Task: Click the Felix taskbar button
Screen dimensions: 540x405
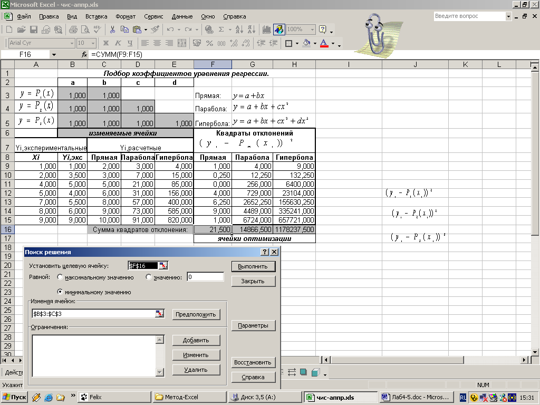Action: click(x=114, y=397)
